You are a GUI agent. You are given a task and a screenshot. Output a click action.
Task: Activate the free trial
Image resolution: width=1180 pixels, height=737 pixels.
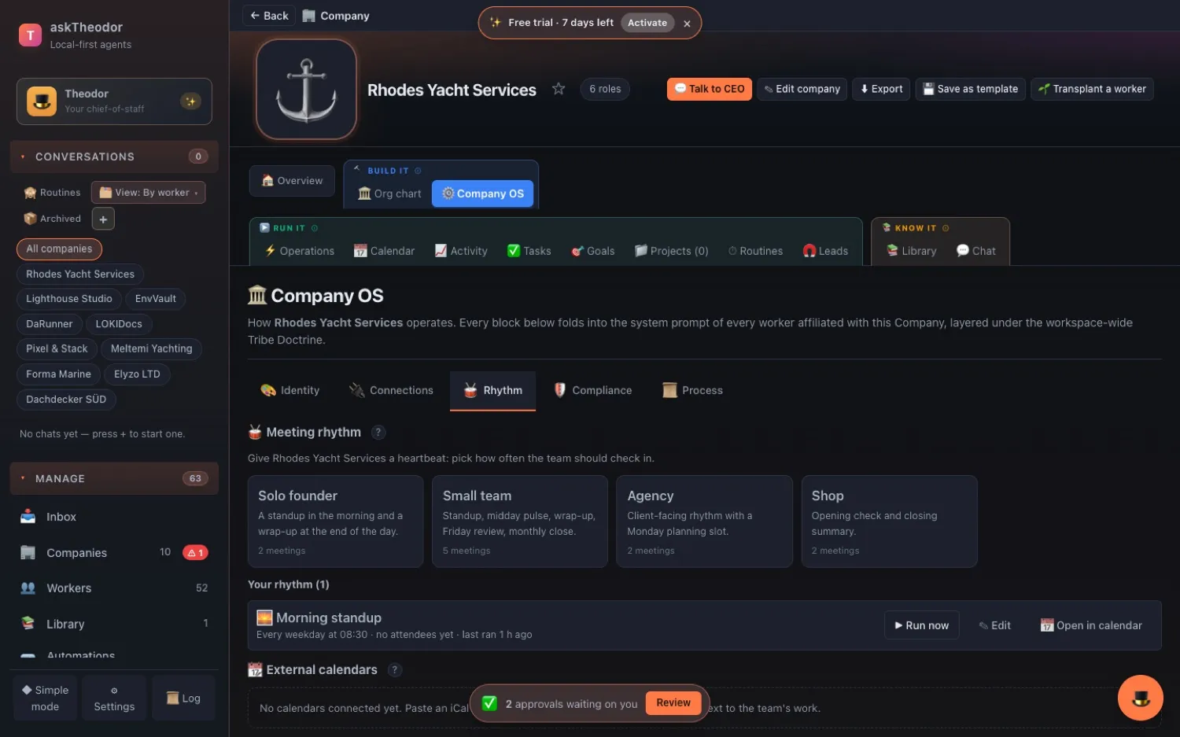tap(647, 23)
